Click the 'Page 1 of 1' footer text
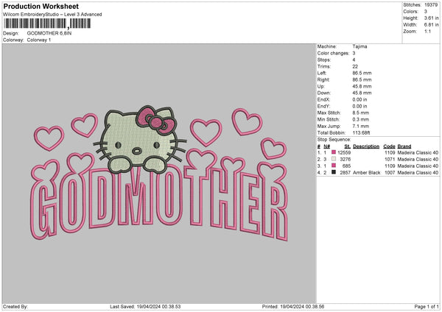Viewport: 442px width, 312px height. coord(427,306)
